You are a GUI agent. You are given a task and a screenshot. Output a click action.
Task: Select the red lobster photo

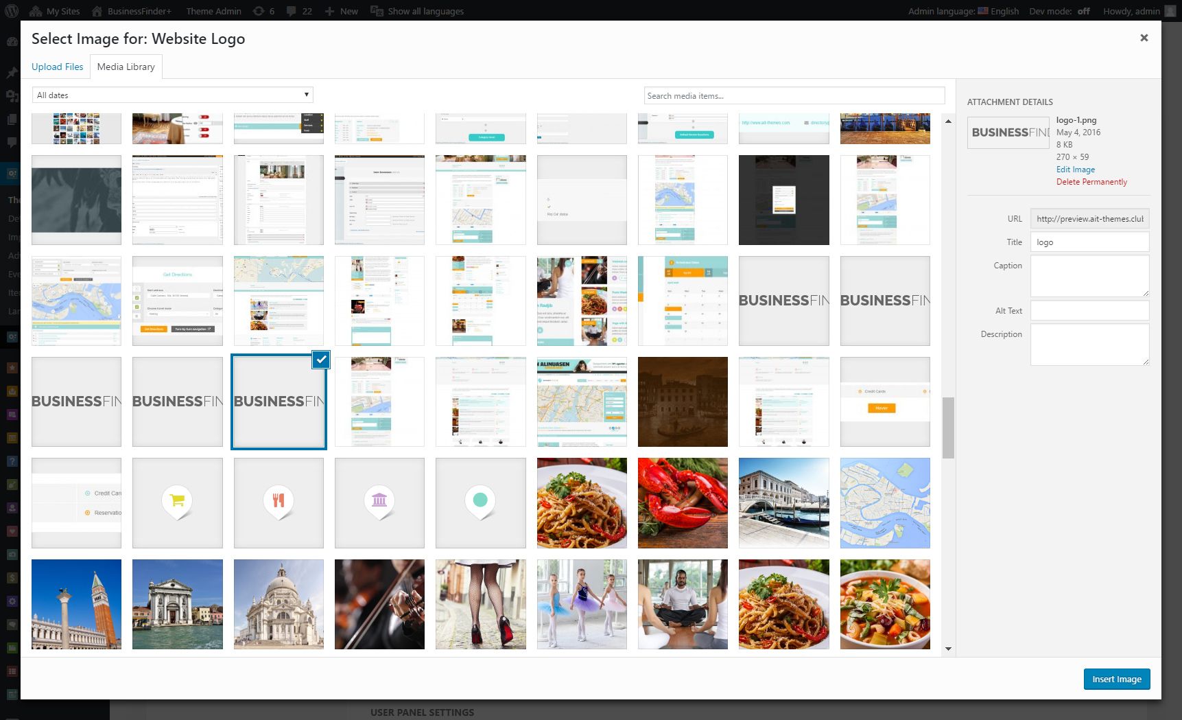pos(683,503)
